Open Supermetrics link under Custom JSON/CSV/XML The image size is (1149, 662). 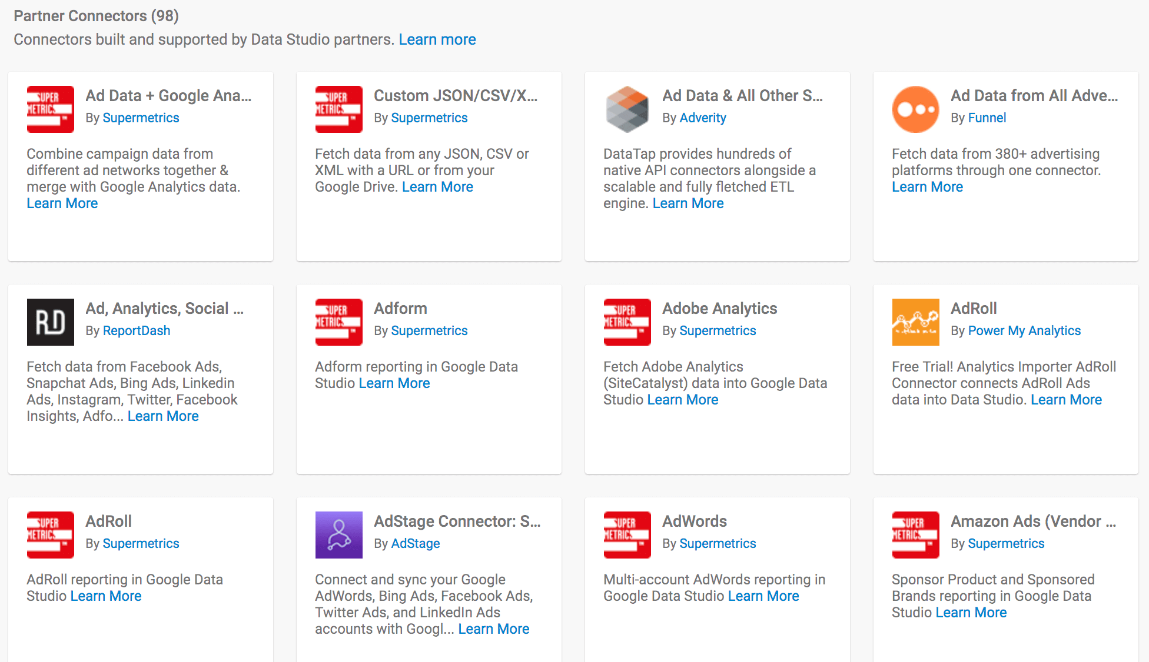[429, 118]
